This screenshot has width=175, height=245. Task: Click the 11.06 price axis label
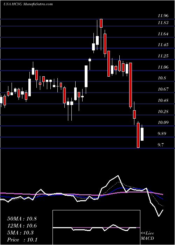click(x=163, y=67)
